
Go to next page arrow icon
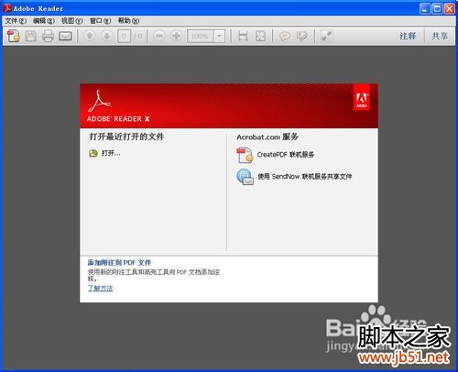click(x=107, y=36)
